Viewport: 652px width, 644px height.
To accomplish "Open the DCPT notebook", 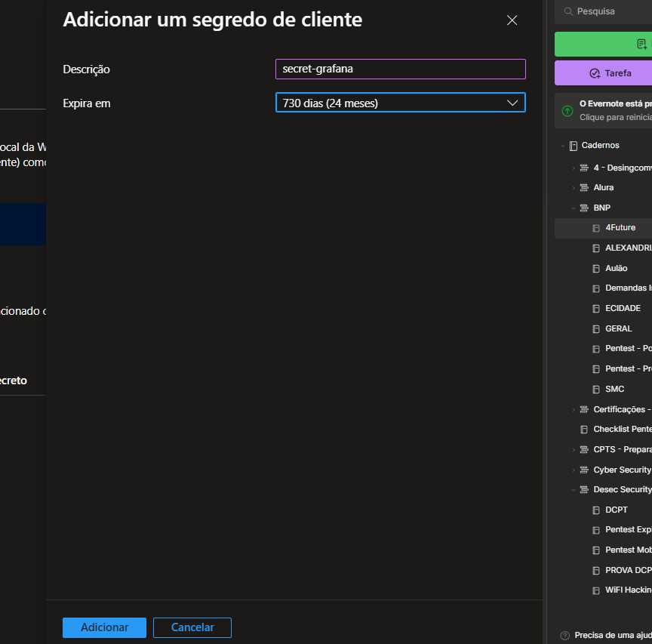I will coord(616,510).
